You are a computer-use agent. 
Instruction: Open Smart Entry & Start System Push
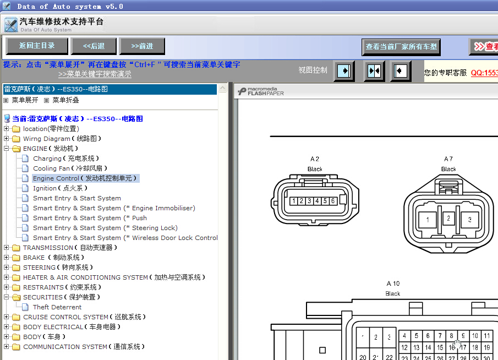(90, 218)
